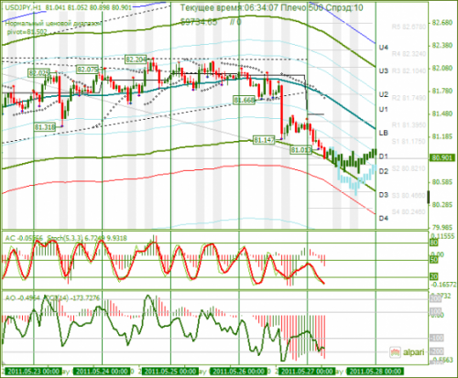Click the 'S2 80.8210' support level

click(x=409, y=168)
